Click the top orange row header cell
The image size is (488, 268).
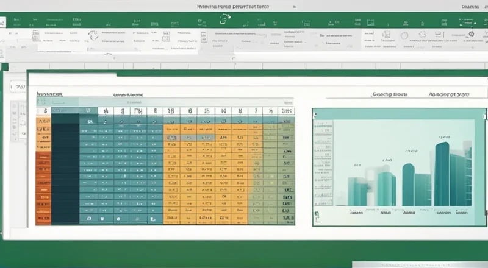[43, 121]
